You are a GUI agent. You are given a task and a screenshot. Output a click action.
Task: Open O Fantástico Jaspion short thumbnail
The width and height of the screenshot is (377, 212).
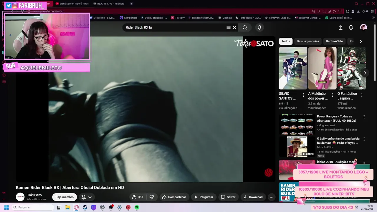[351, 68]
